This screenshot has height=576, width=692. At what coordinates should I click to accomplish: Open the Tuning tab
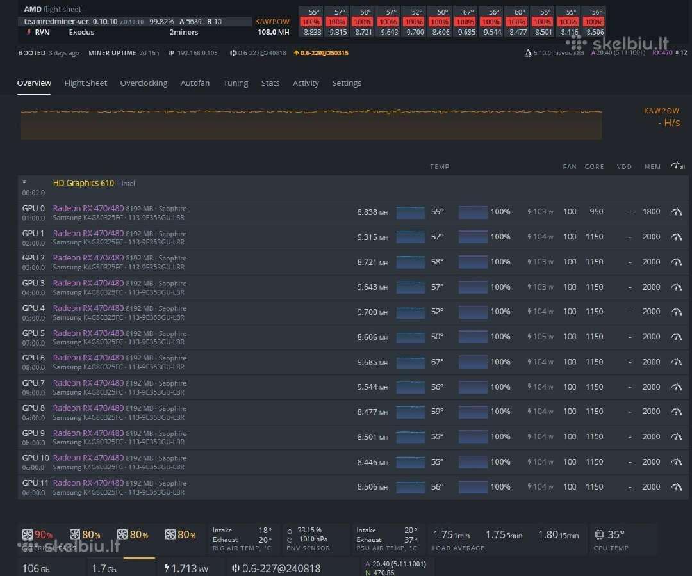[236, 83]
